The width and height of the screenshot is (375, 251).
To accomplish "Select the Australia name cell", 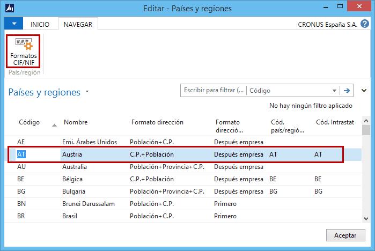I will click(x=75, y=167).
